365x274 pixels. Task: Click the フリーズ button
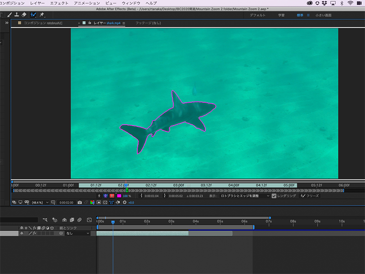(310, 196)
